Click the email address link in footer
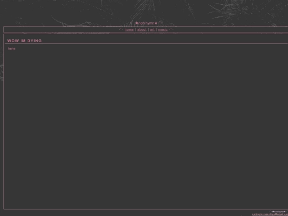 click(270, 214)
